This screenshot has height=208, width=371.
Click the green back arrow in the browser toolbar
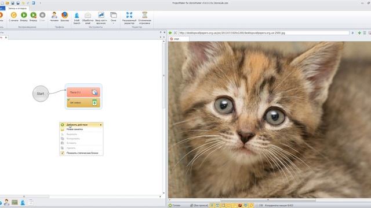[170, 33]
